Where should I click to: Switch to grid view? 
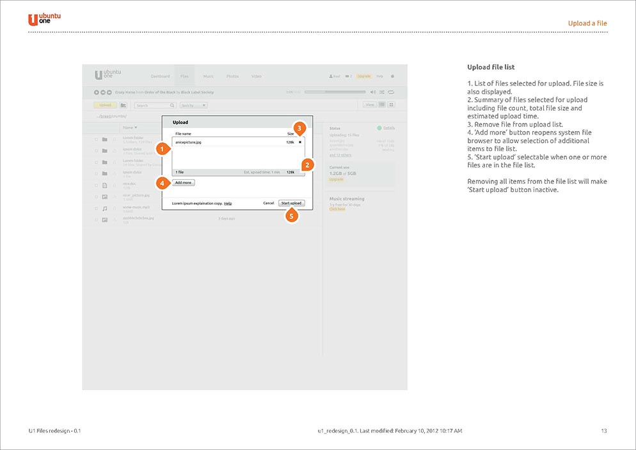[392, 105]
